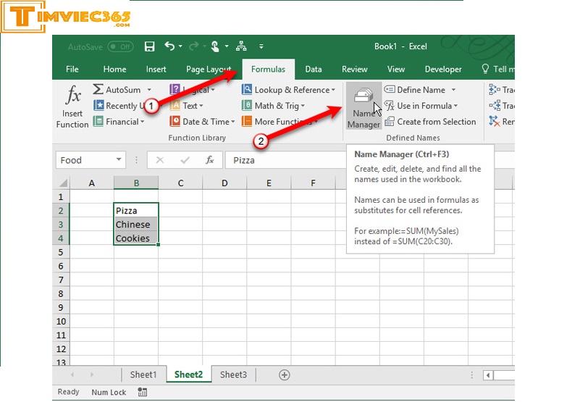
Task: Click the Undo arrow icon
Action: coord(169,46)
